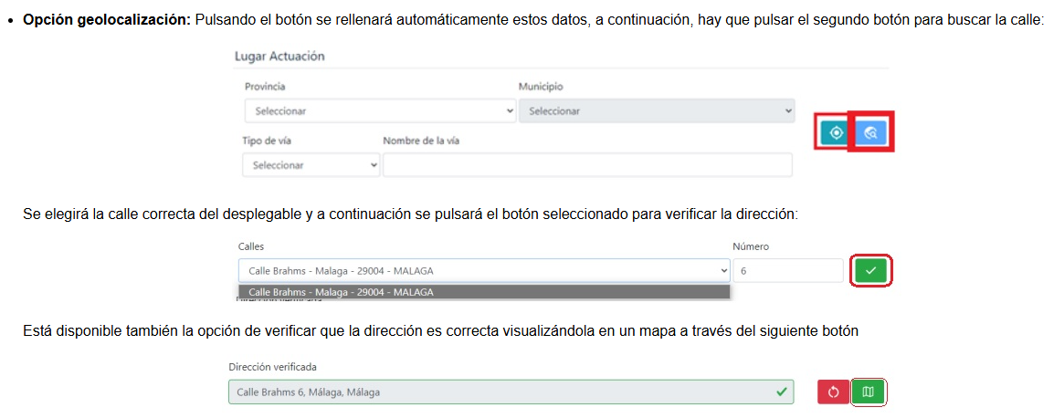The image size is (1064, 418).
Task: Select highlighted Calle Brahms option in list
Action: click(x=483, y=292)
